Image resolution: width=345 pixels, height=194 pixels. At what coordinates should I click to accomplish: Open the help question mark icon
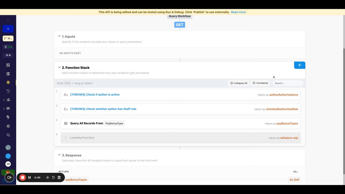click(8, 156)
